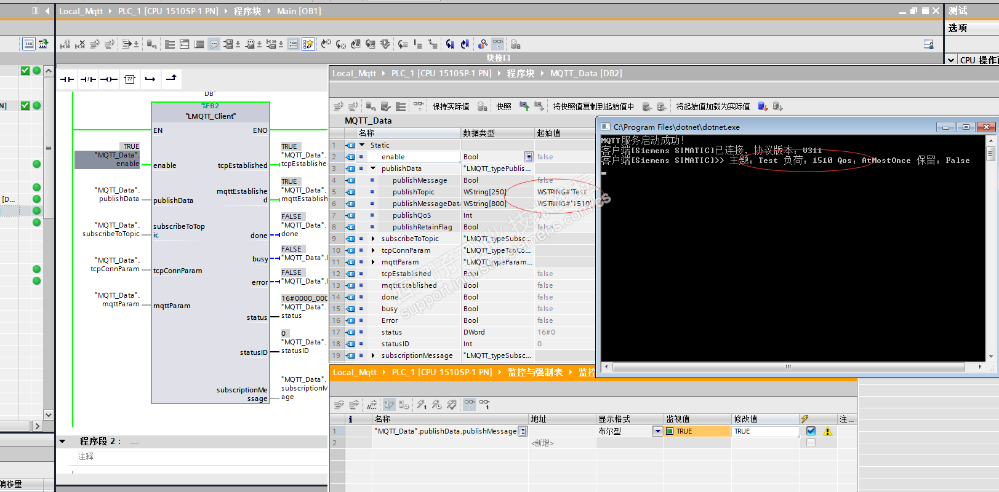Expand the subscribeToTopic tree row
Screen dimensions: 999x492
(373, 239)
